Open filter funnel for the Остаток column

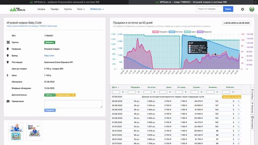click(x=154, y=92)
